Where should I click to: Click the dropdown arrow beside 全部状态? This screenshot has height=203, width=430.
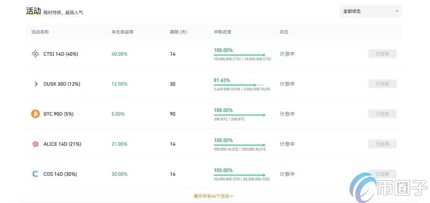(x=397, y=11)
